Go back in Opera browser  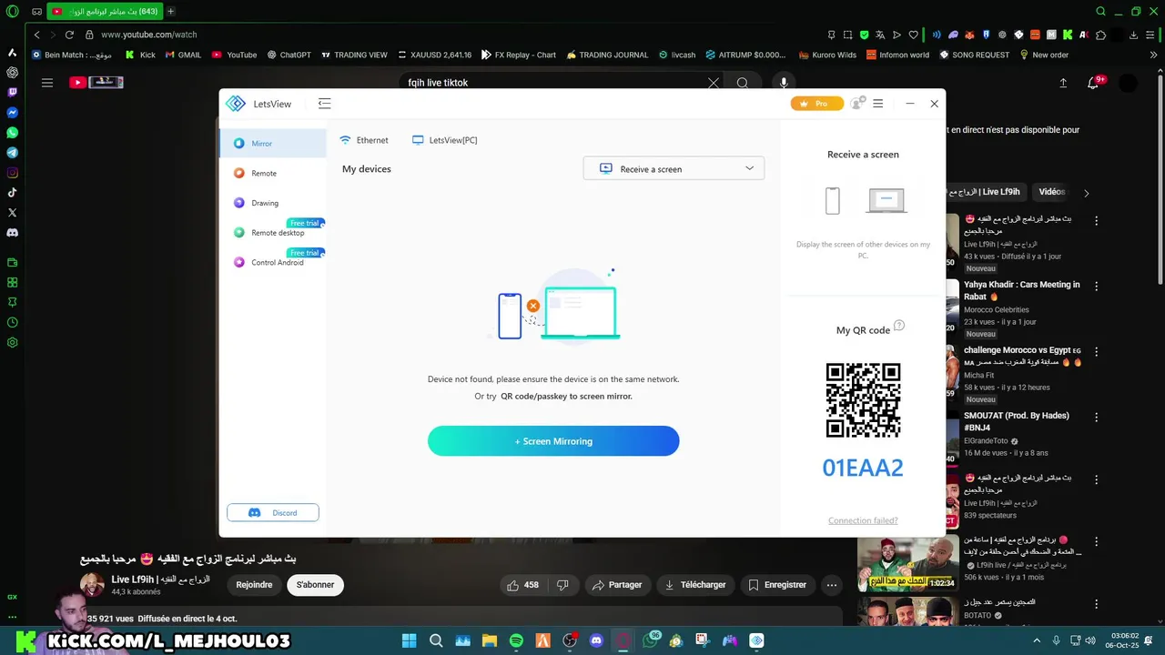tap(37, 35)
